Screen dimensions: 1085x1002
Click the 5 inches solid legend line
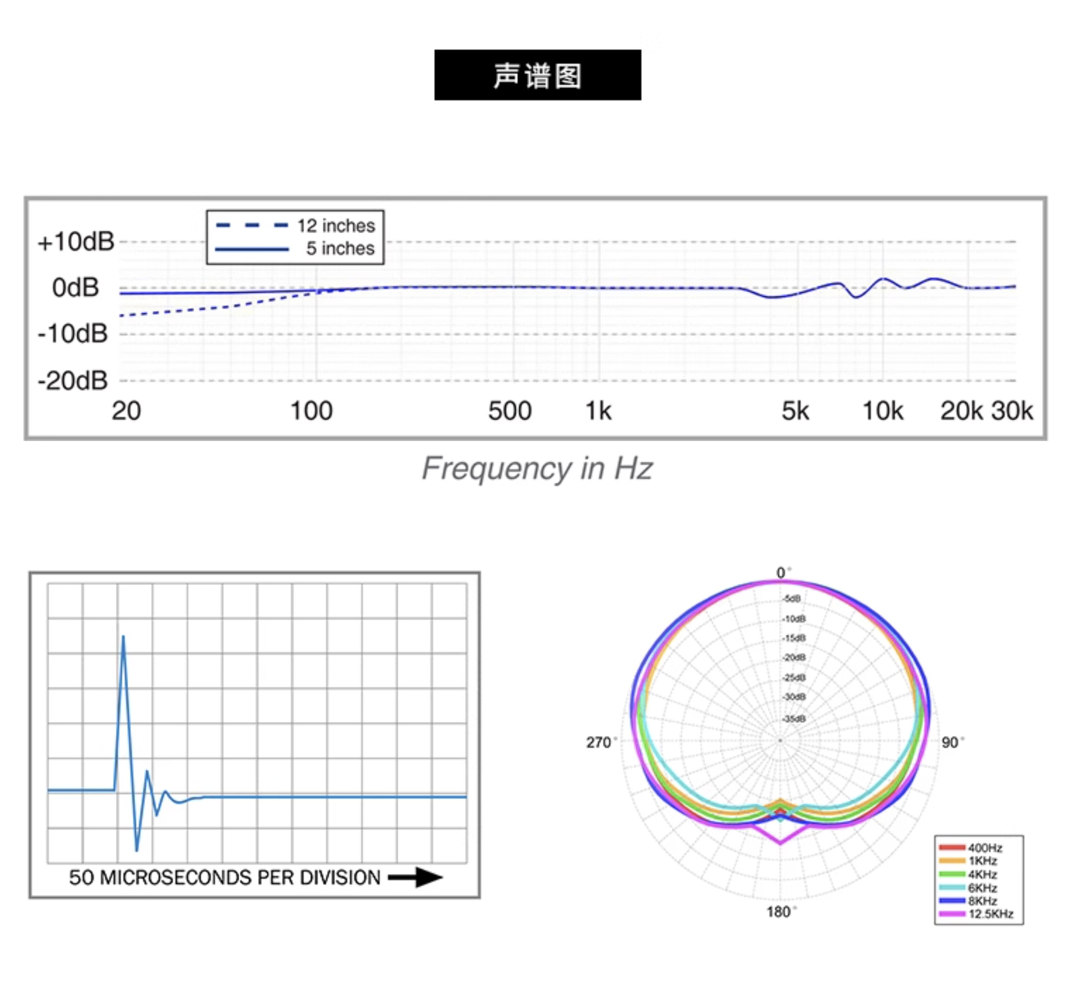(x=252, y=249)
